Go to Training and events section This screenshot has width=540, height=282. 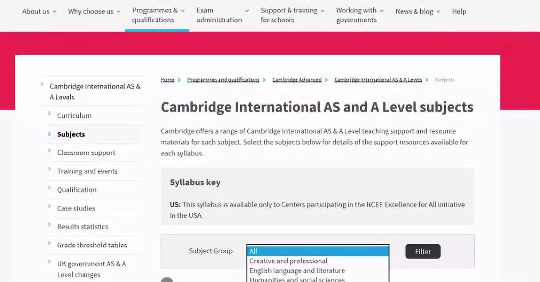pos(87,171)
